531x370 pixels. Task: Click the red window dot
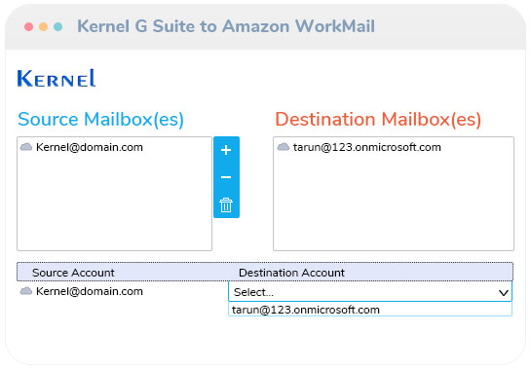(x=29, y=26)
